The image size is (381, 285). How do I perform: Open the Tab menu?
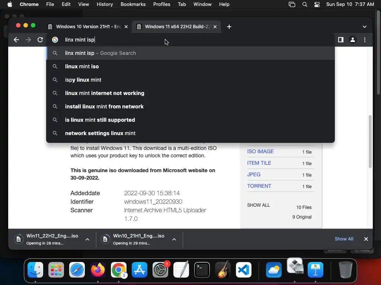(x=182, y=4)
